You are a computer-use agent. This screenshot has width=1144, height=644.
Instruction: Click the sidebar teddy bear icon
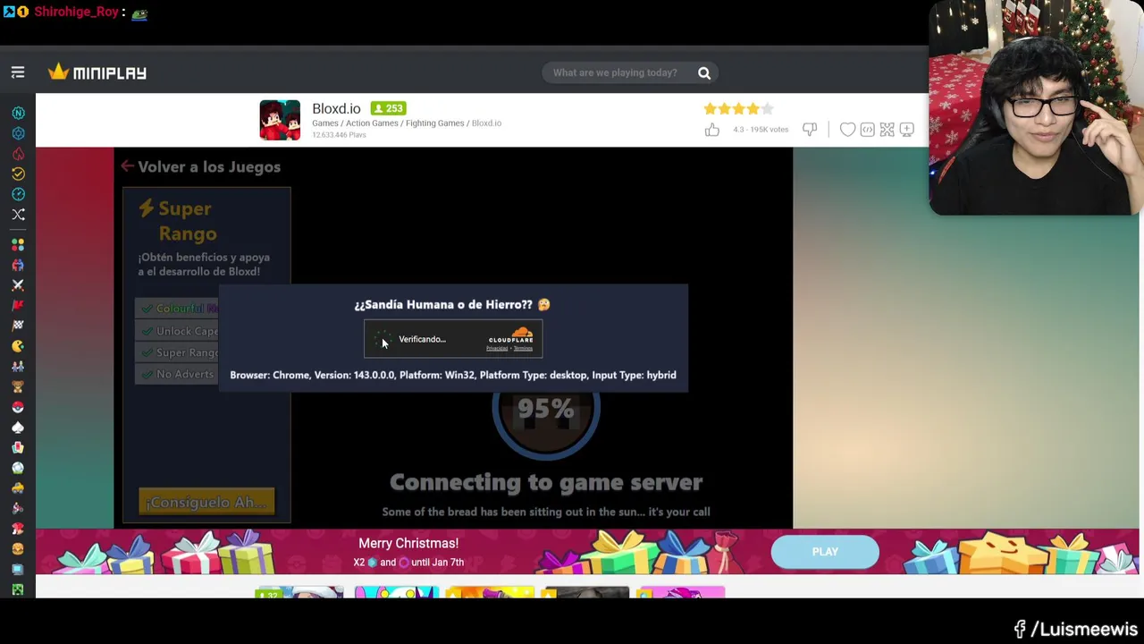(18, 386)
